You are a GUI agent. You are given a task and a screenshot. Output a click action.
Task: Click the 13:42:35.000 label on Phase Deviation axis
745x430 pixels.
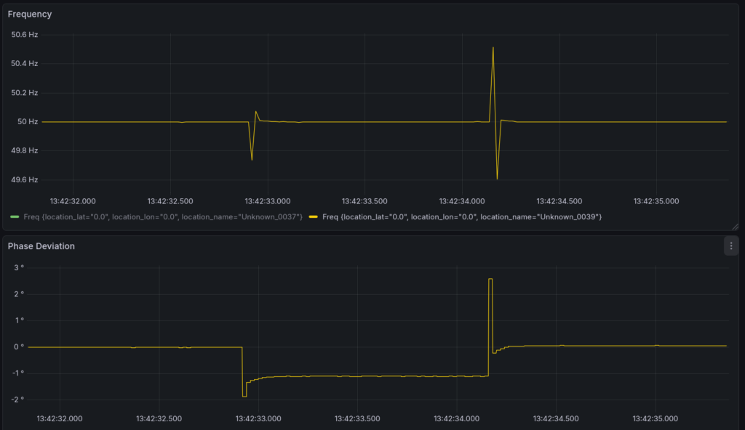[656, 418]
